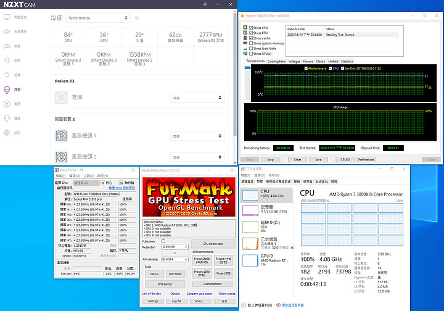Open the fan connector 1 mode dropdown
Viewport: 444px width, 311px height.
[x=197, y=136]
